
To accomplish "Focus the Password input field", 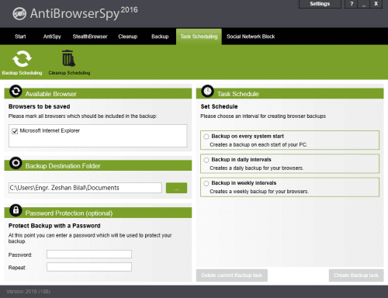I will (89, 255).
